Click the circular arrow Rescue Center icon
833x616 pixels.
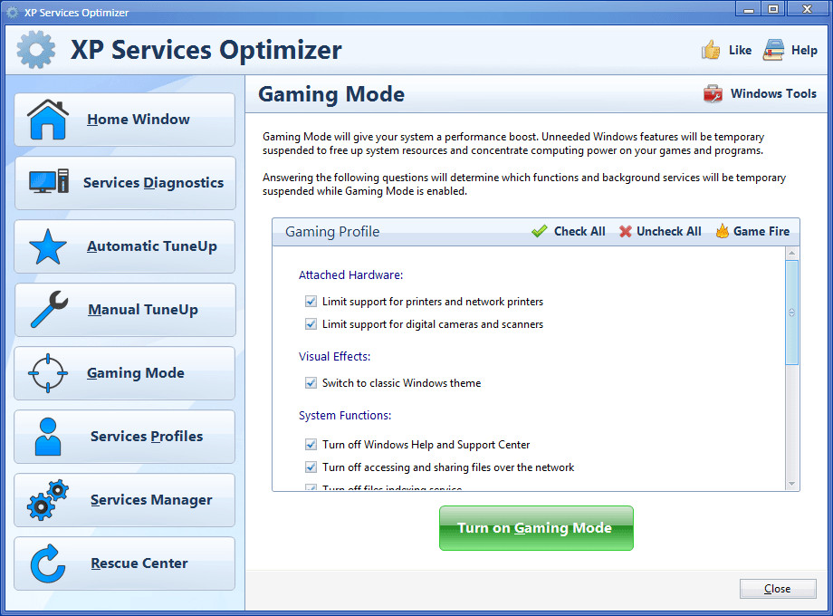coord(48,563)
